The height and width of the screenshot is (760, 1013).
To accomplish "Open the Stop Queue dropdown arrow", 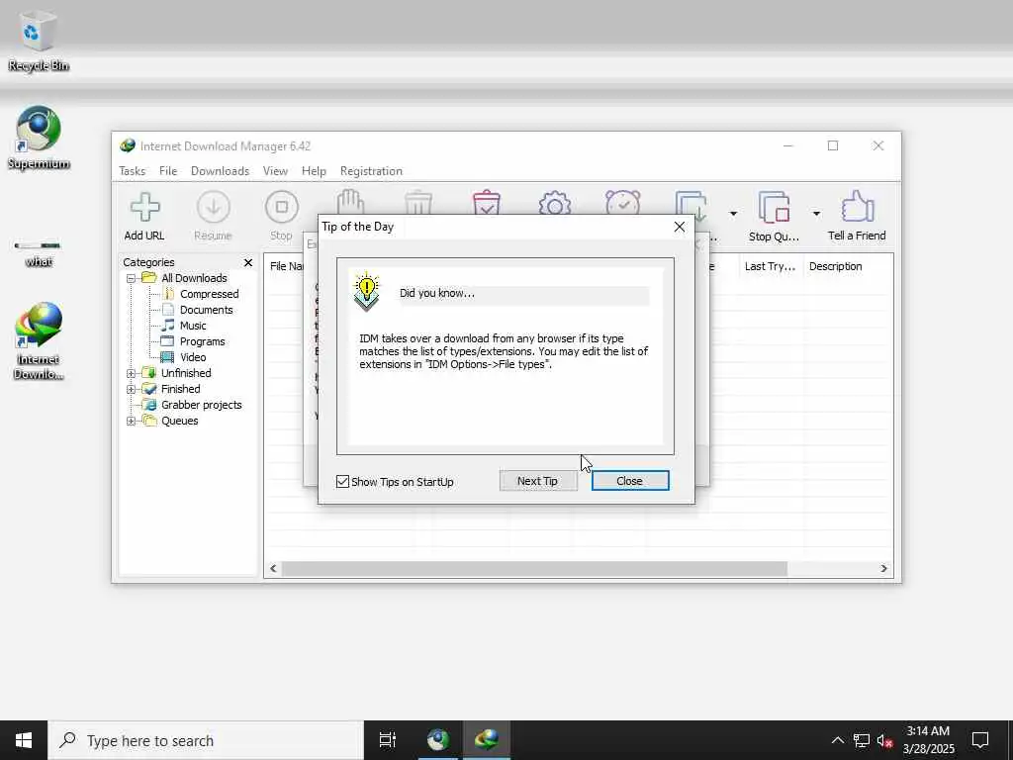I will 816,214.
